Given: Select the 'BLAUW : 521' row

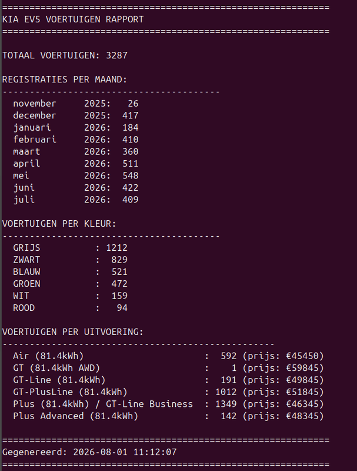Looking at the screenshot, I should (70, 272).
